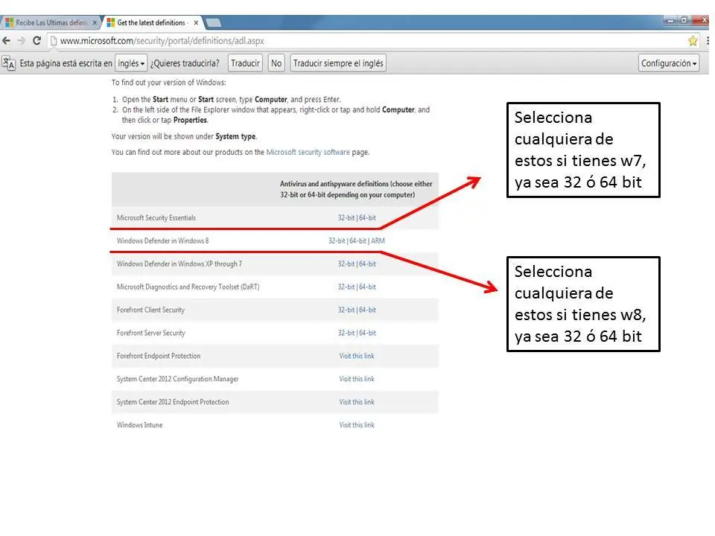Viewport: 715px width, 536px height.
Task: Click 'Windows Defender in Windows XP through 7' label
Action: pyautogui.click(x=179, y=264)
